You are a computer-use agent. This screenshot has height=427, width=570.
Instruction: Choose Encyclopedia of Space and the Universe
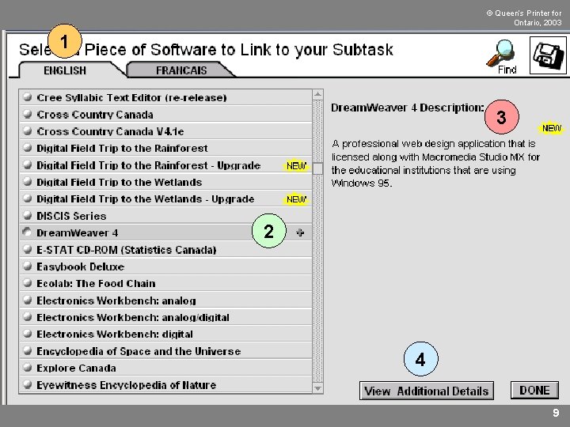(165, 351)
